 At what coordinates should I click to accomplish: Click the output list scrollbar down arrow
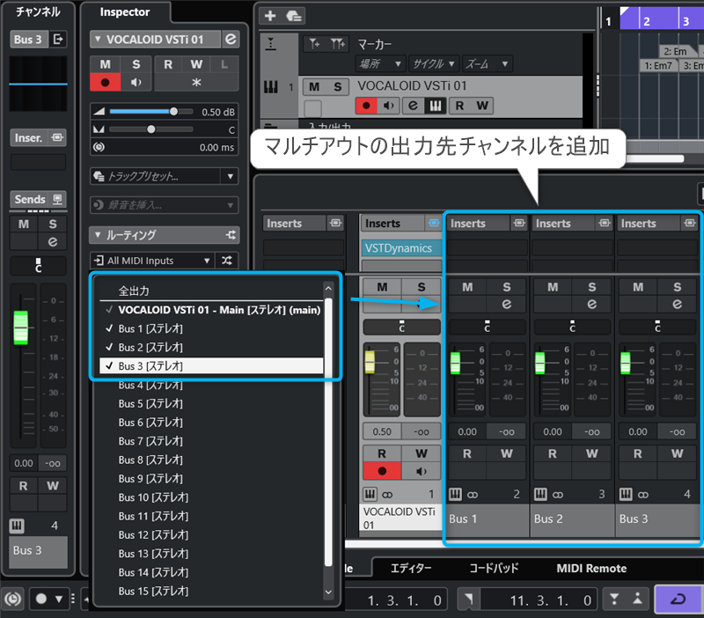pos(328,592)
